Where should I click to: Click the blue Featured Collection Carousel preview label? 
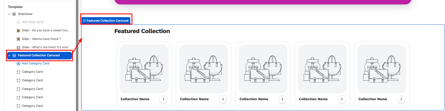pos(106,21)
